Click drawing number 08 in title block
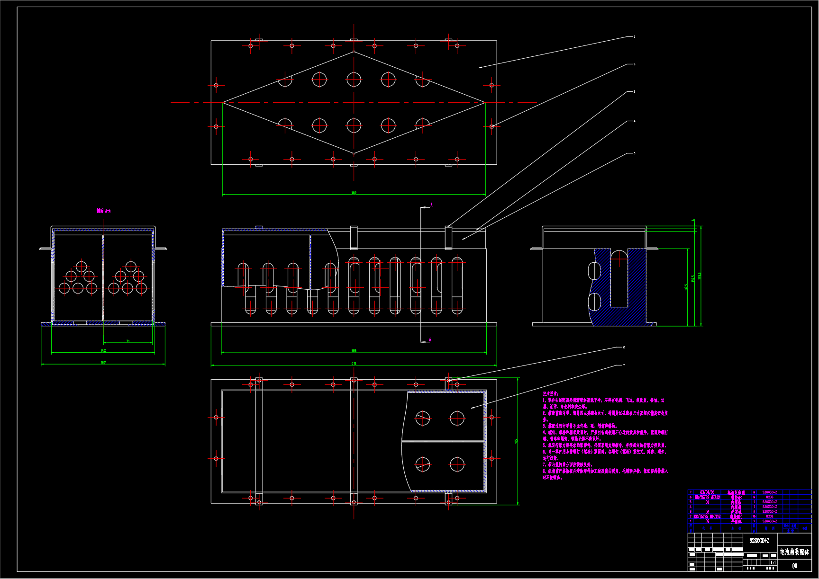Screen dimensions: 819x579 coord(795,566)
